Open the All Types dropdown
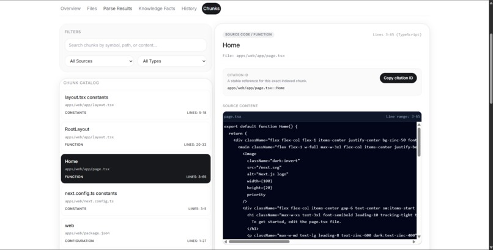Viewport: 493px width, 250px height. 172,61
